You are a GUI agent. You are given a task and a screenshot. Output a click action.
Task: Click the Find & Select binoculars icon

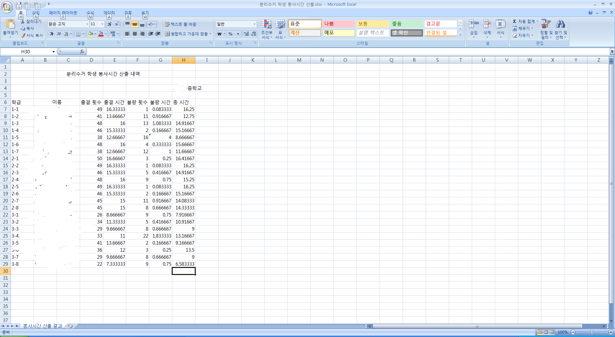pos(561,24)
